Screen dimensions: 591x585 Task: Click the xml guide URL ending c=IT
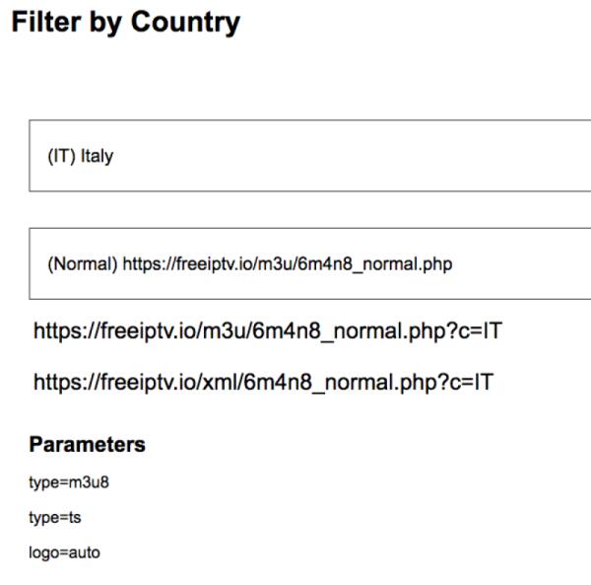click(x=263, y=382)
